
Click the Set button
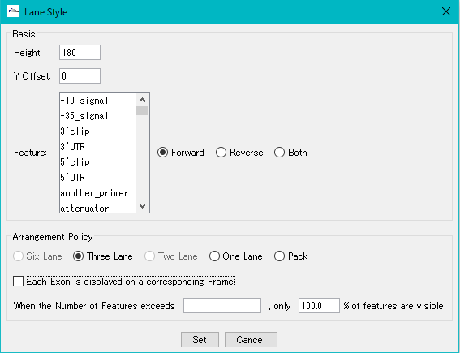(x=200, y=339)
